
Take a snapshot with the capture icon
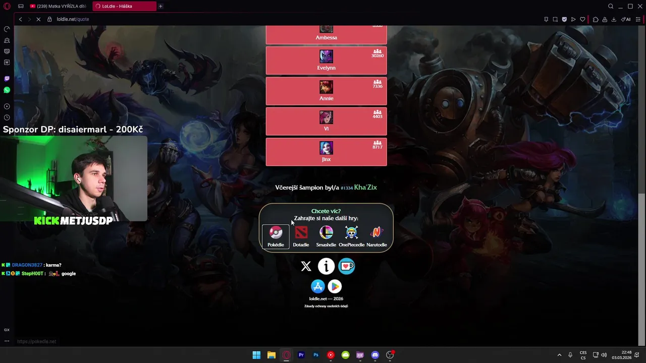(x=555, y=19)
